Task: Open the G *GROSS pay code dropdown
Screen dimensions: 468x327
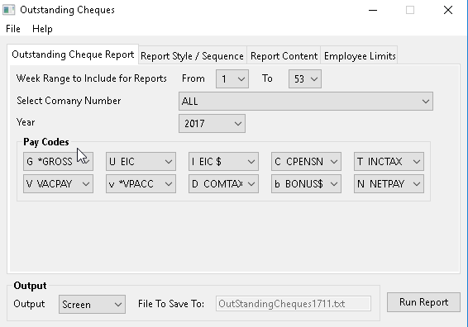Action: tap(58, 162)
